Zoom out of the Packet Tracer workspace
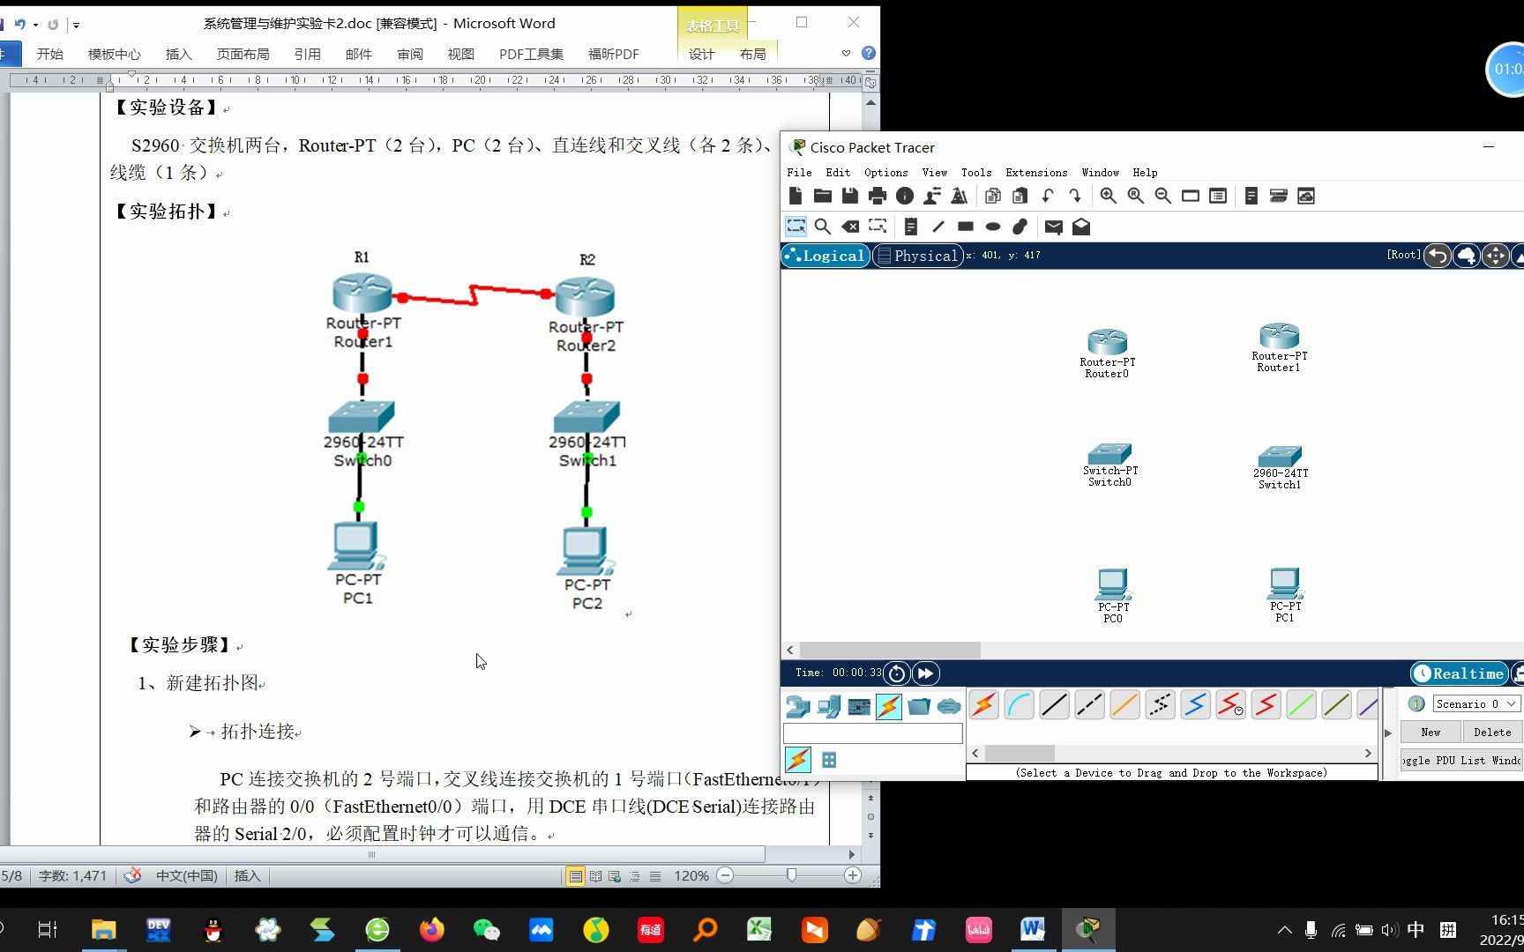This screenshot has height=952, width=1524. (x=1163, y=196)
